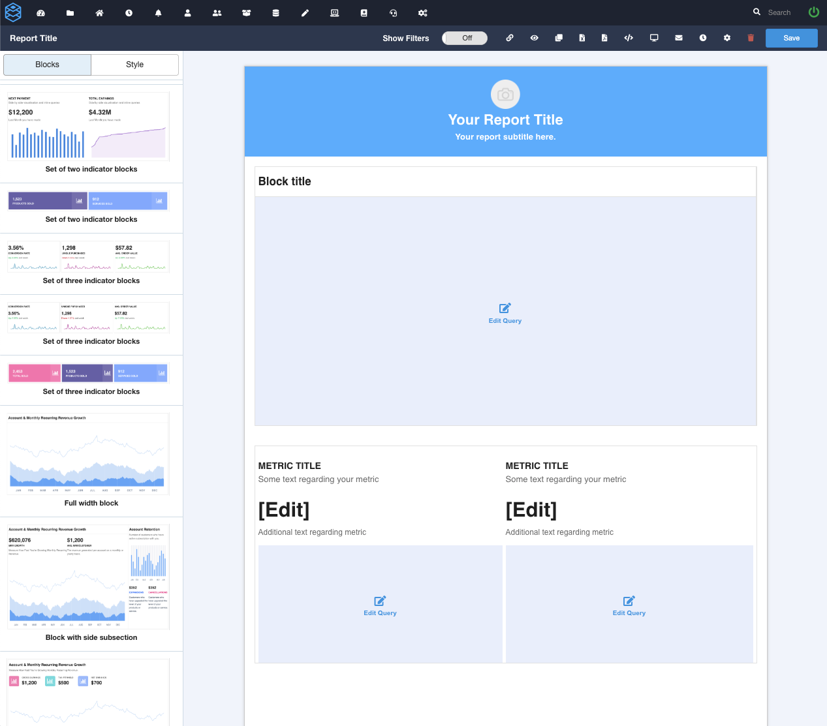Click the open box icon in navigation
The height and width of the screenshot is (726, 827).
point(246,13)
